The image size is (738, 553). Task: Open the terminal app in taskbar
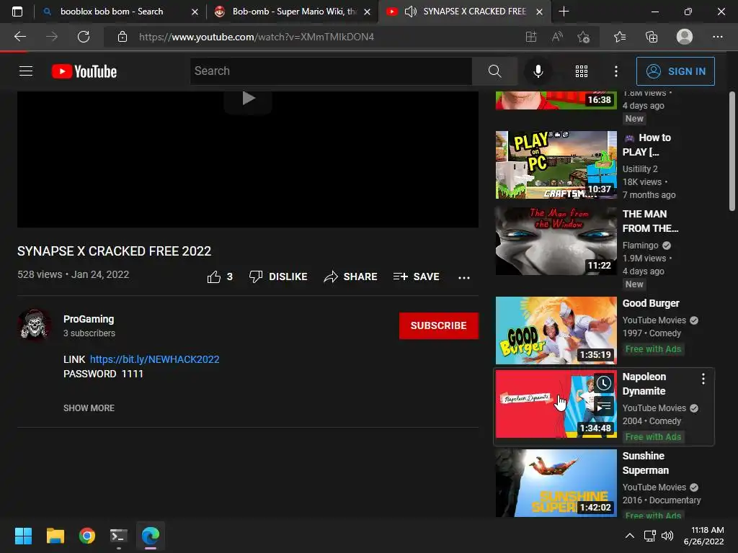(x=119, y=536)
